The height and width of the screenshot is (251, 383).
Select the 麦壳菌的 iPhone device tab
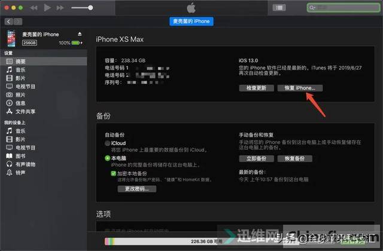coord(191,22)
